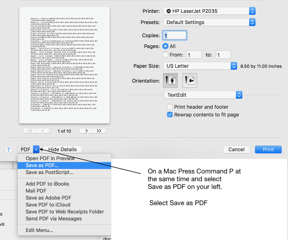
Task: Choose Save as Adobe PDF
Action: [64, 198]
